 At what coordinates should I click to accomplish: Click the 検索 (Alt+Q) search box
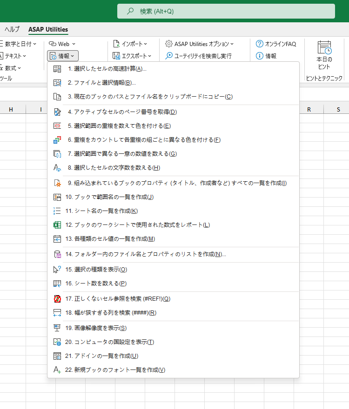pos(226,11)
